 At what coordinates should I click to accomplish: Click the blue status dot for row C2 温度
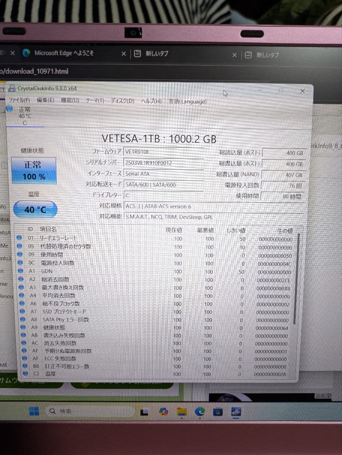(26, 373)
